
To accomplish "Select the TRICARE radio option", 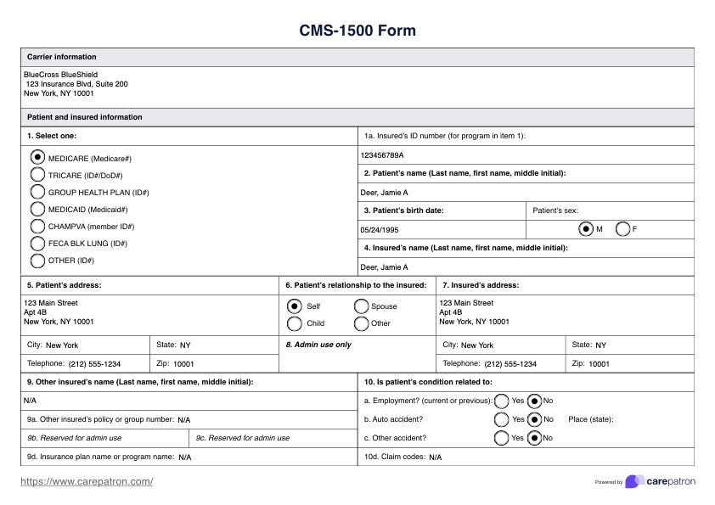I will pos(37,174).
